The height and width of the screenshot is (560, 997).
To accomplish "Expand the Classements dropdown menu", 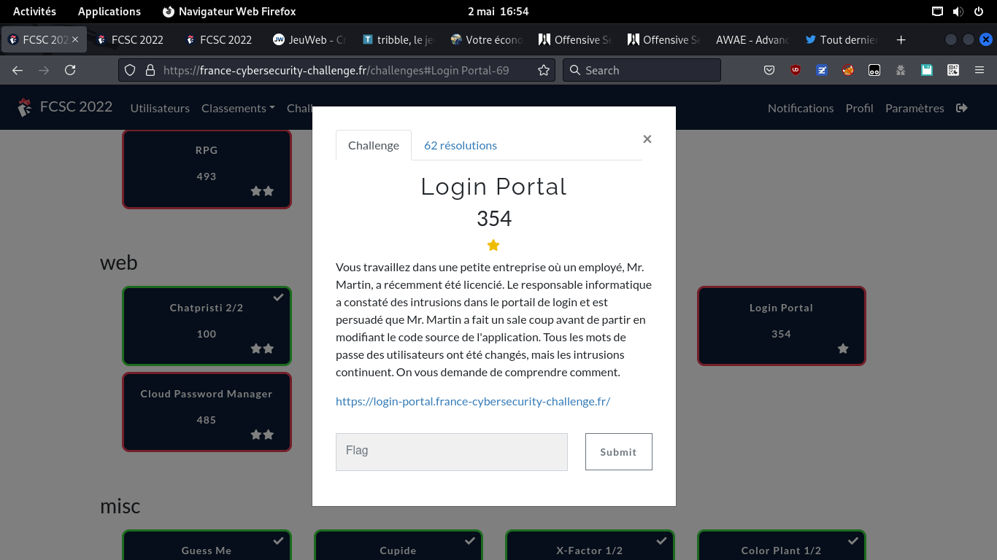I will pos(238,108).
